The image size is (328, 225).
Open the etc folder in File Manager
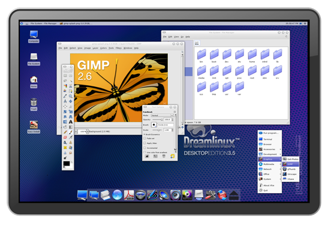click(239, 56)
